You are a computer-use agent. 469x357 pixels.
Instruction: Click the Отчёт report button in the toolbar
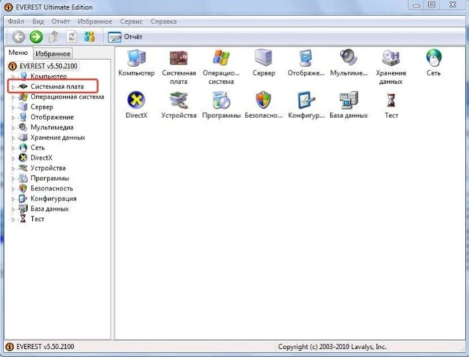pos(125,37)
